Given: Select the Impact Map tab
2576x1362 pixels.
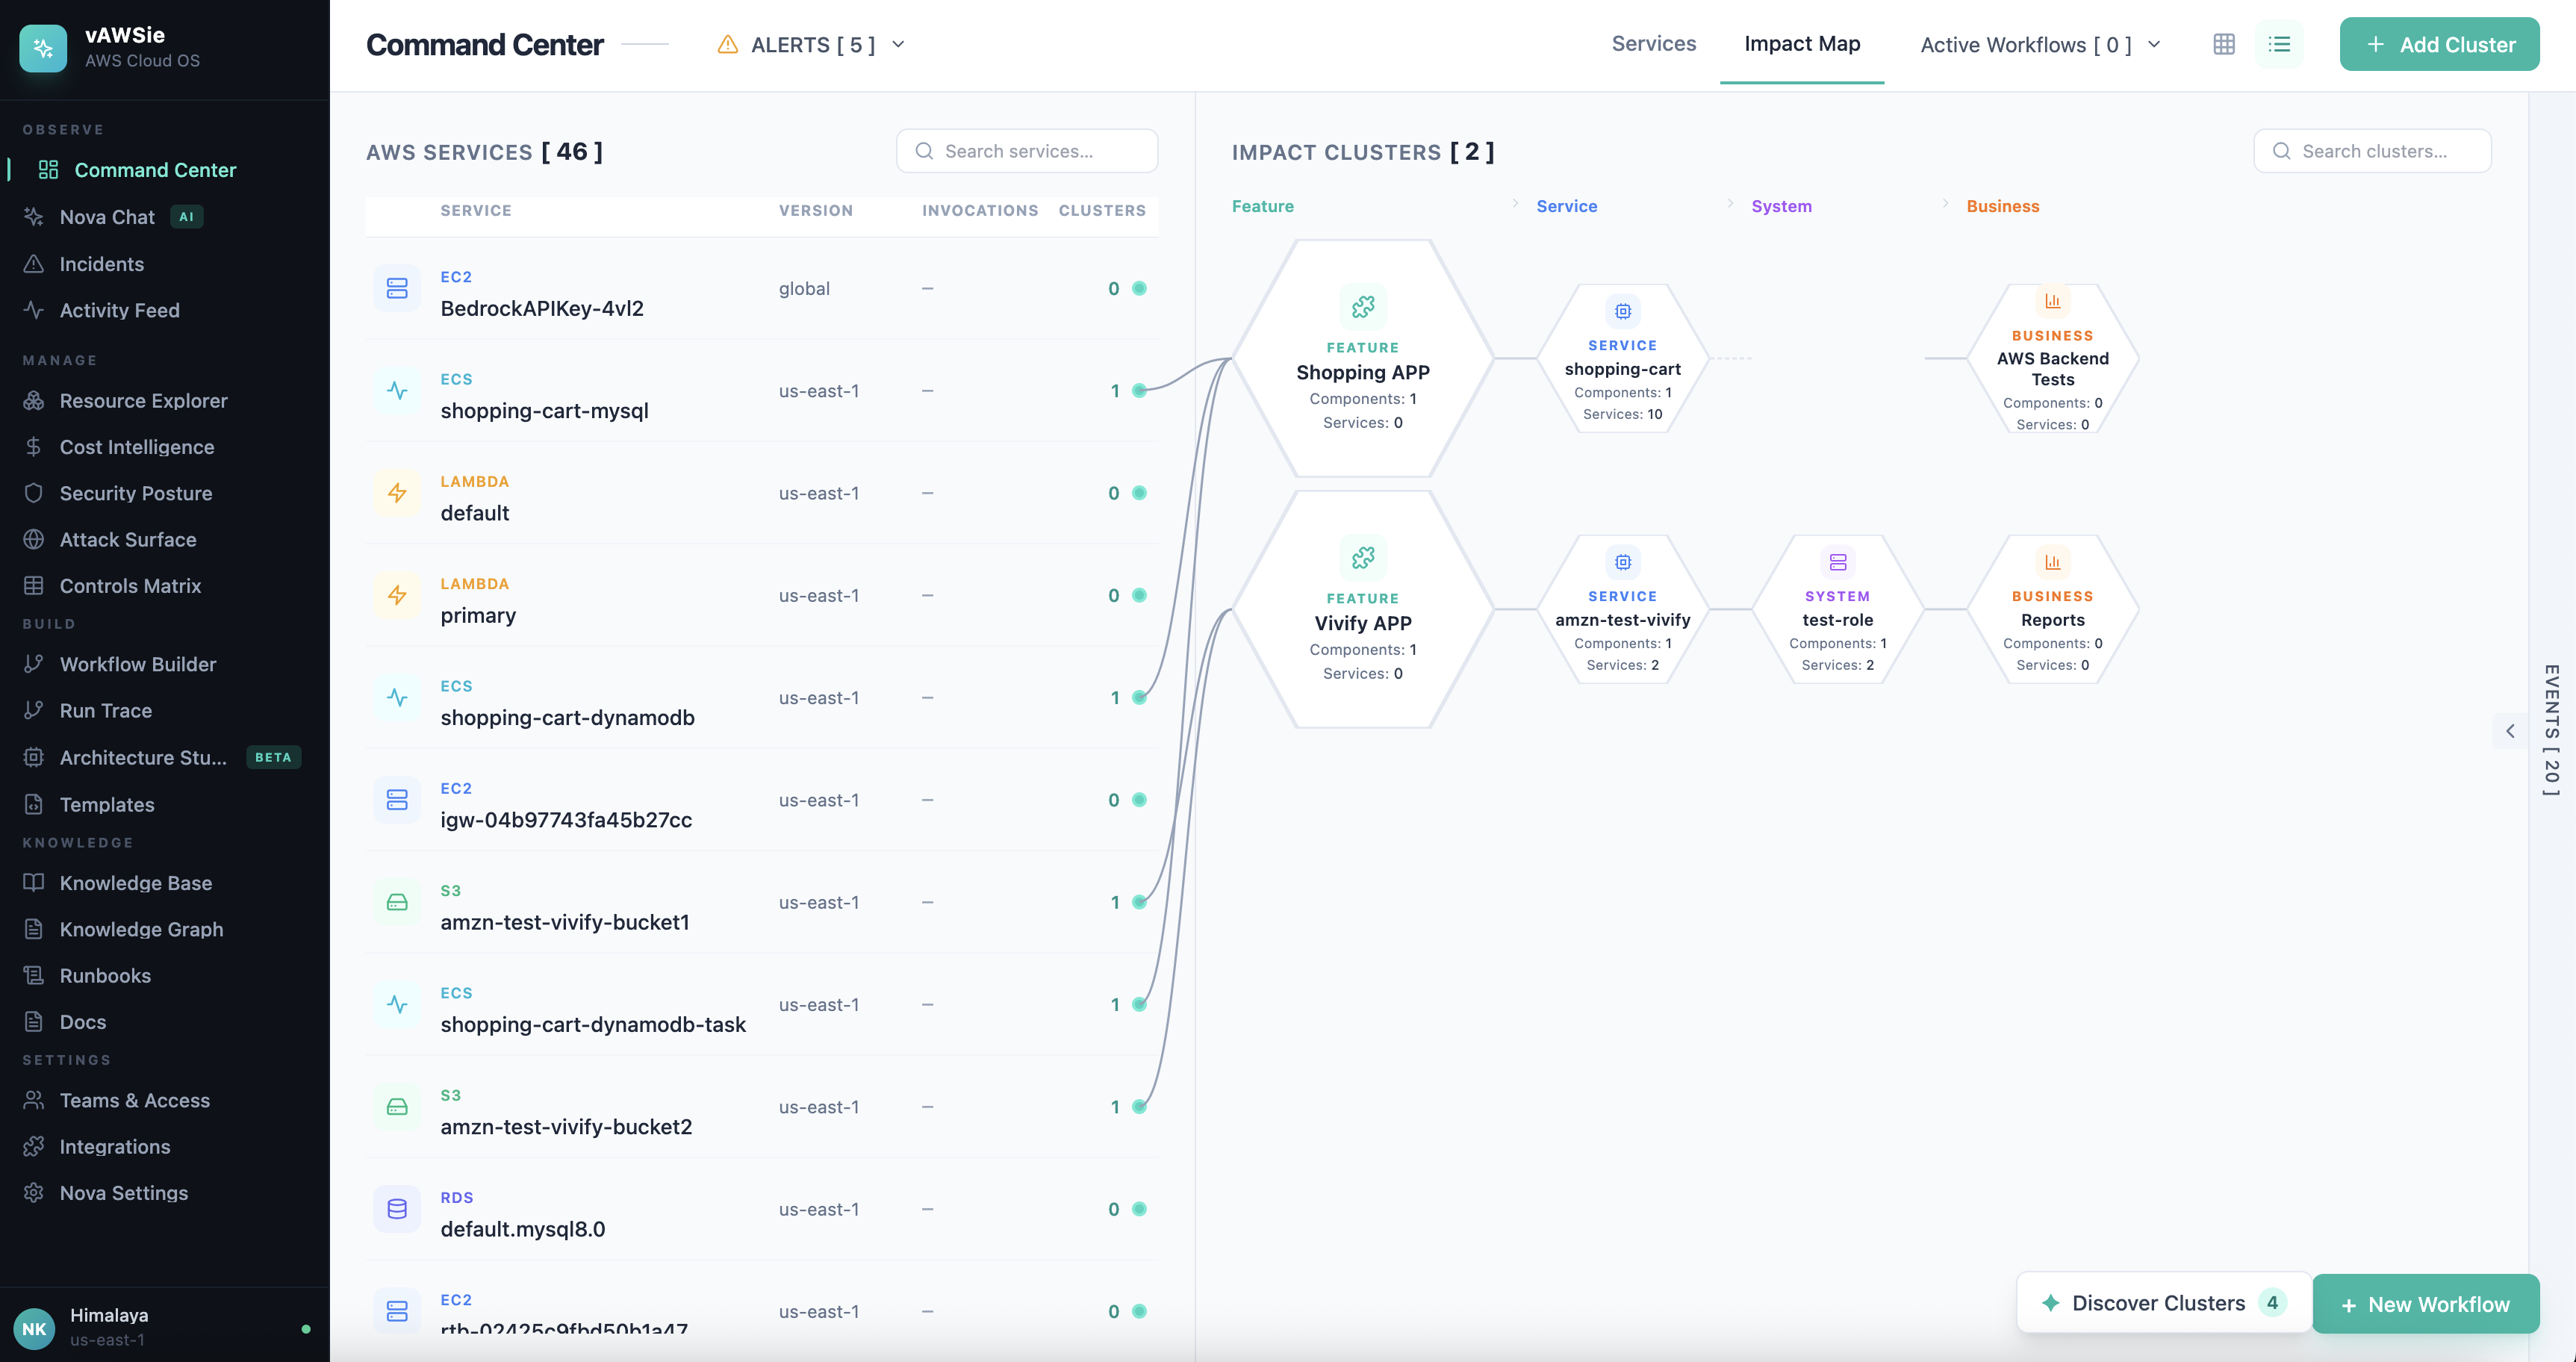Looking at the screenshot, I should [x=1801, y=44].
